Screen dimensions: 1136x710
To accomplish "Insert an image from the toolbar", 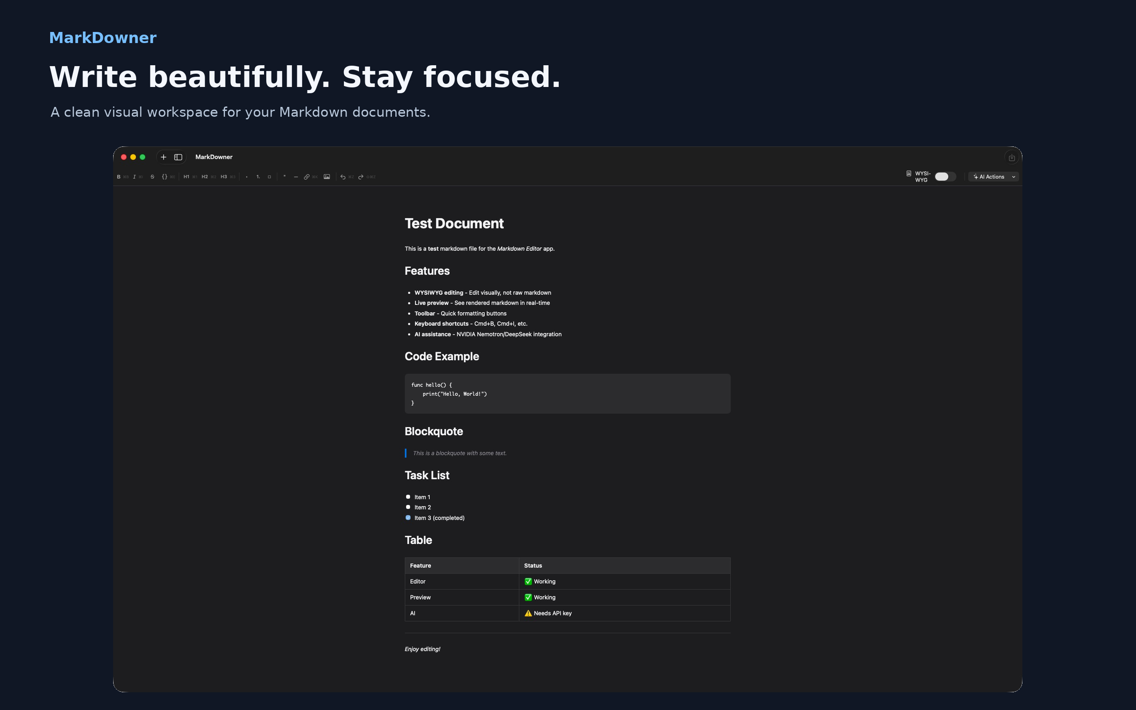I will coord(327,177).
